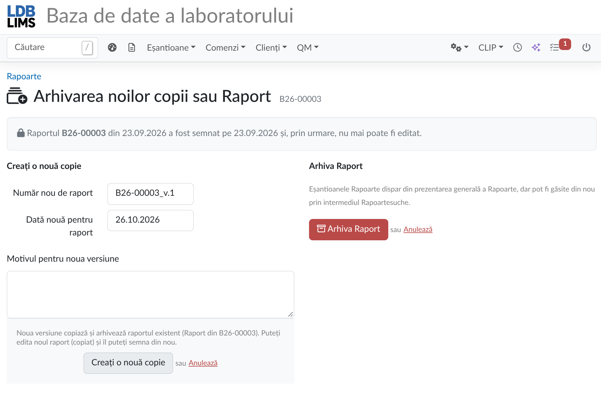Click the slash shortcut key in search
Image resolution: width=601 pixels, height=394 pixels.
point(87,48)
